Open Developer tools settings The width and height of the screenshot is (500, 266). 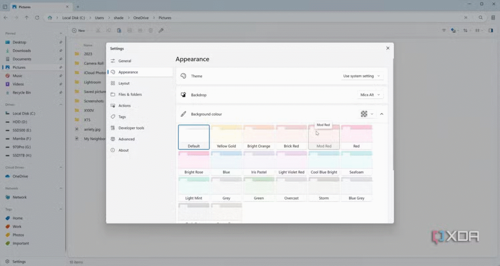131,128
